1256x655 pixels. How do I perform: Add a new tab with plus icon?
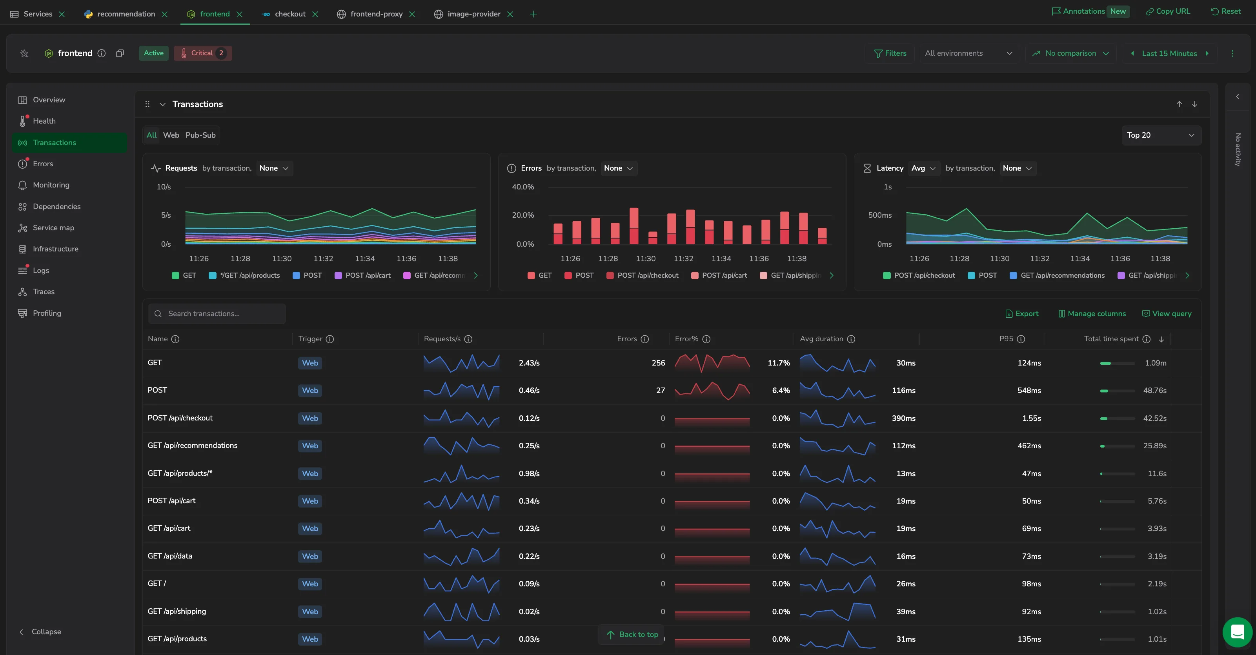[x=533, y=14]
